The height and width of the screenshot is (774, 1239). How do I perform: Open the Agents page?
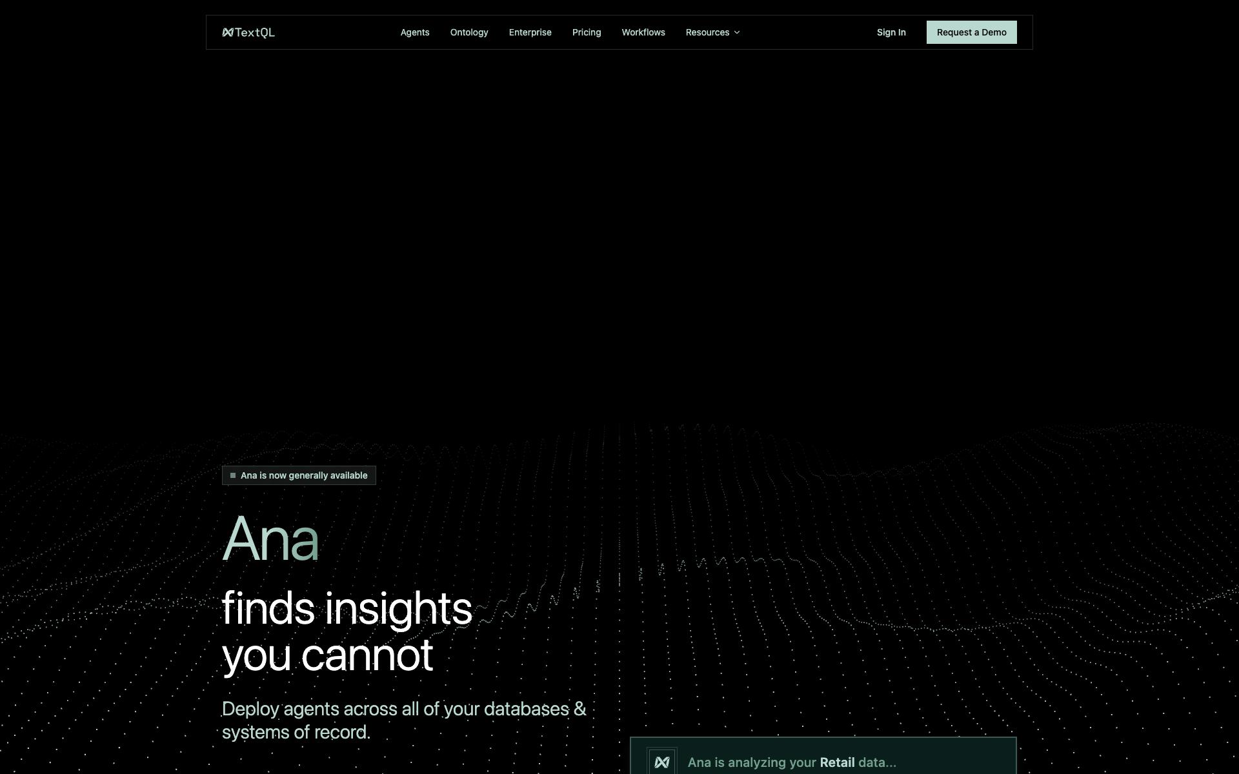415,32
